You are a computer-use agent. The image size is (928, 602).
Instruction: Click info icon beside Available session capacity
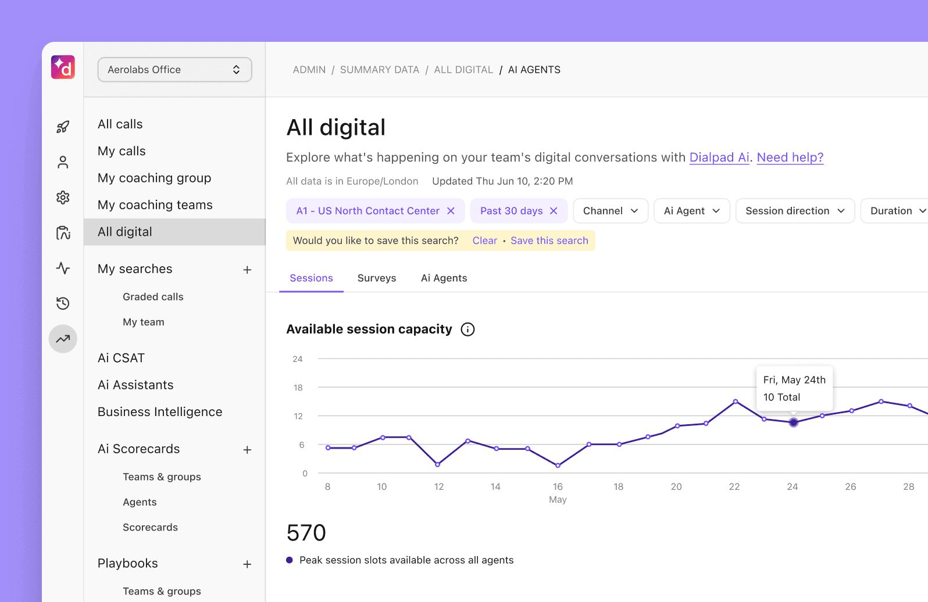pyautogui.click(x=467, y=329)
